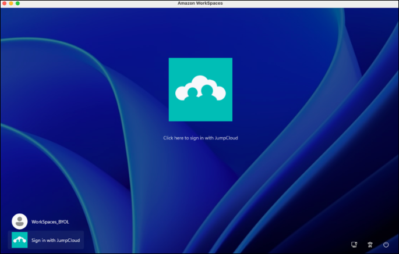Click the blue wallpaper above the JumpCloud tile

click(200, 33)
